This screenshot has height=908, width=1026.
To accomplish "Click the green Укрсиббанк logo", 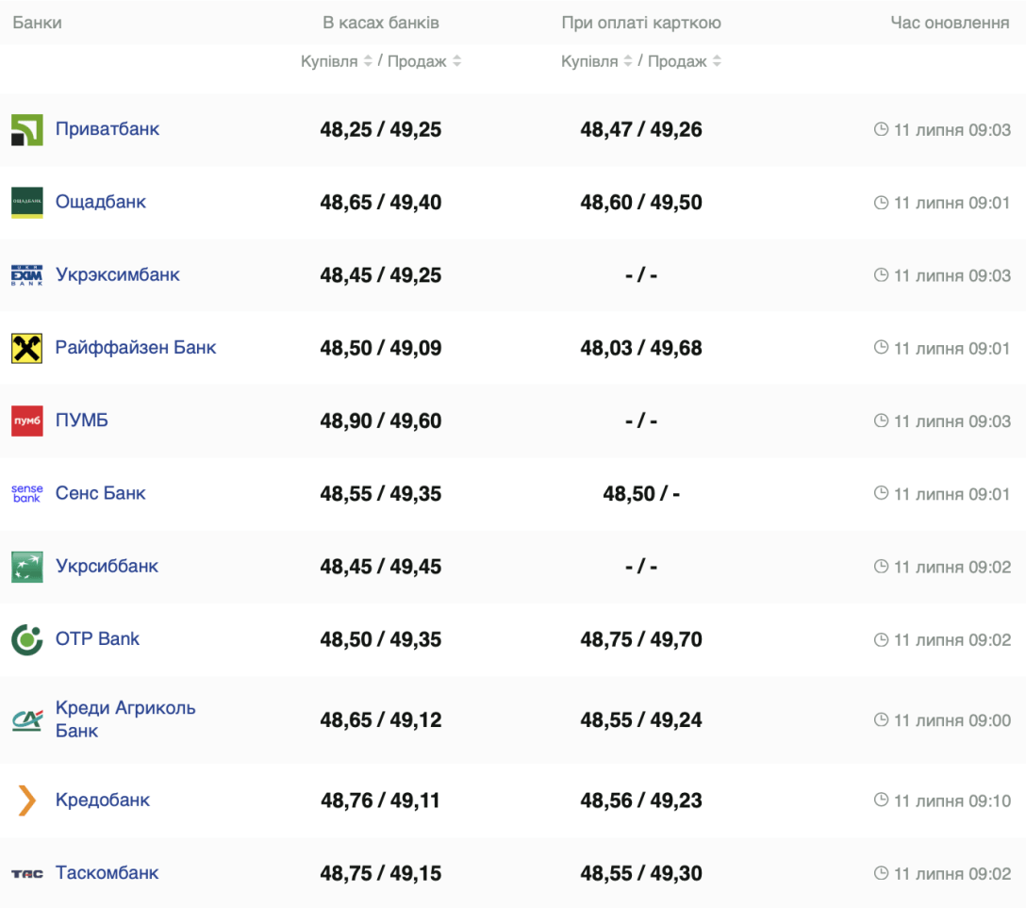I will 26,567.
